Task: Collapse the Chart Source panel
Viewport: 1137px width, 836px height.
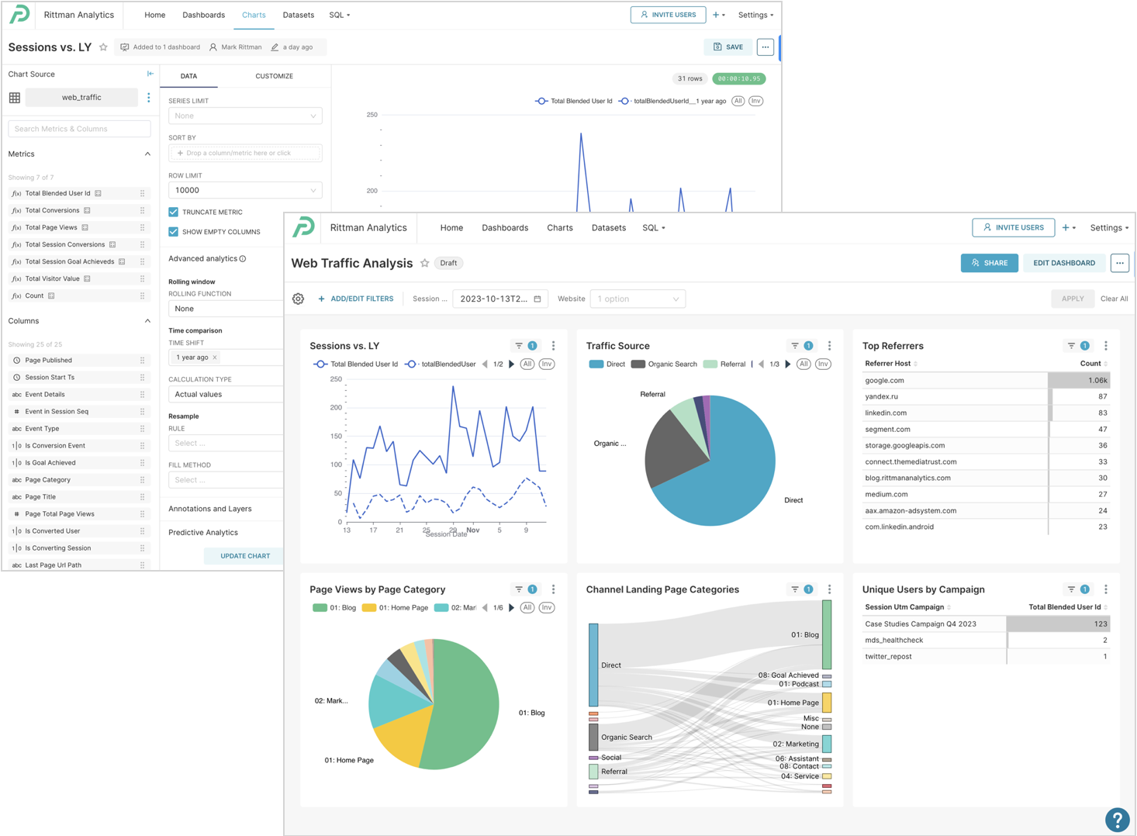Action: coord(150,74)
